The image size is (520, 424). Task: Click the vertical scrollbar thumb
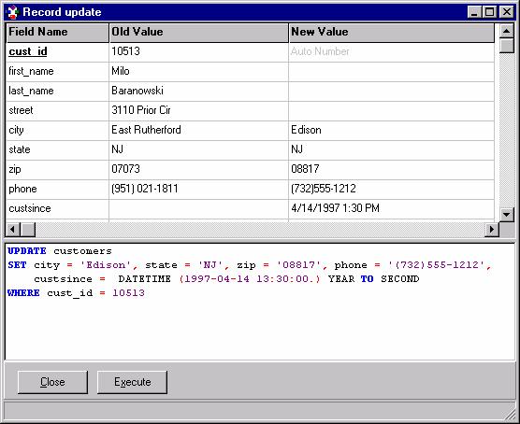pos(506,46)
